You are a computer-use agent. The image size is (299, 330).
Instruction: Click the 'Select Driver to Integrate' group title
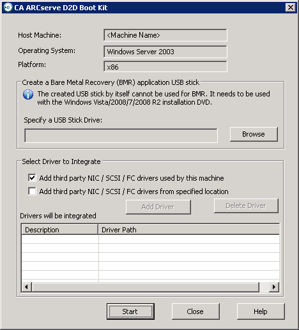pos(61,161)
